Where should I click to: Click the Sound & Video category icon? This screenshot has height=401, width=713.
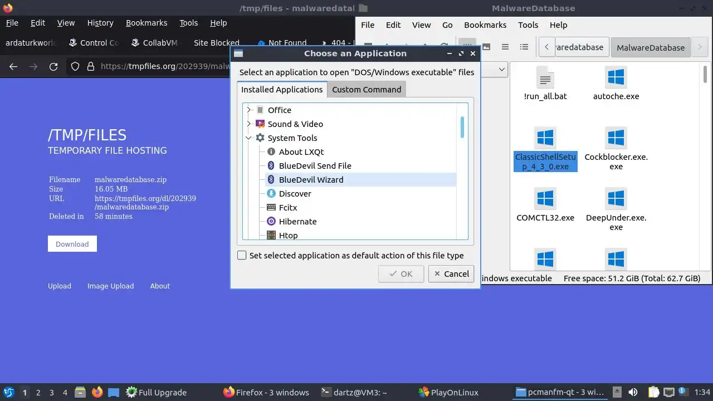point(260,124)
